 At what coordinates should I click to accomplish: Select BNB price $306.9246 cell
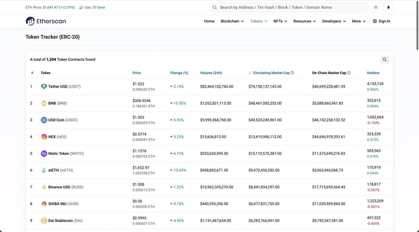click(x=141, y=101)
